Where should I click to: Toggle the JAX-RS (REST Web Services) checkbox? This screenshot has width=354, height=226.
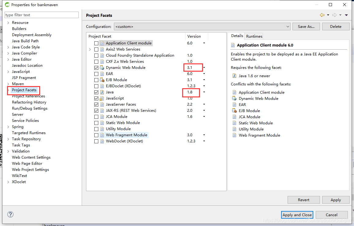tap(96, 111)
